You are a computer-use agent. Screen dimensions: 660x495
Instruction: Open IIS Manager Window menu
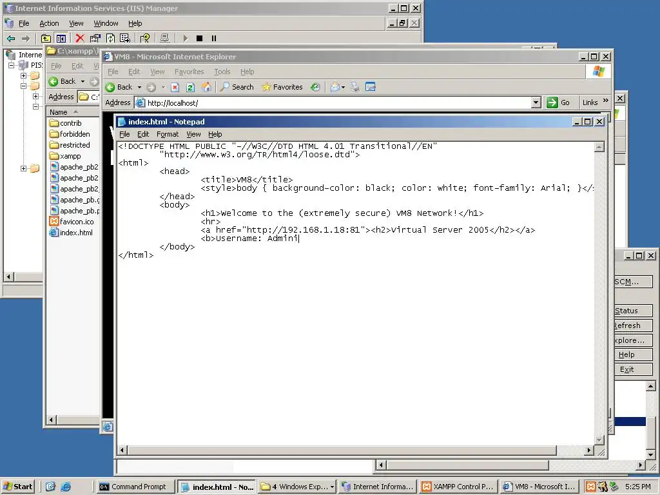(x=106, y=24)
